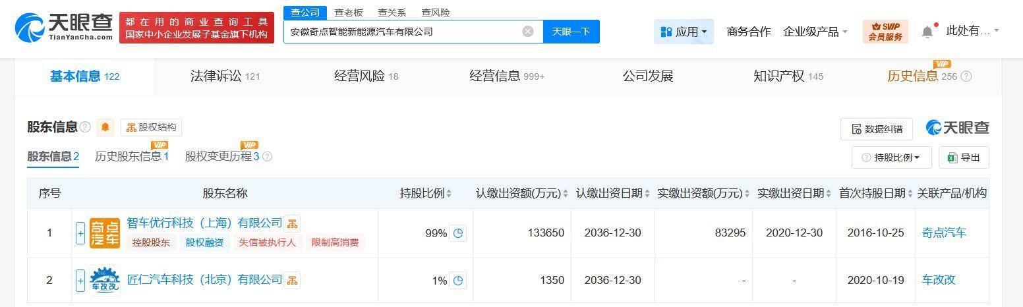Expand row 2 匠仁汽车科技 plus button

pyautogui.click(x=80, y=281)
